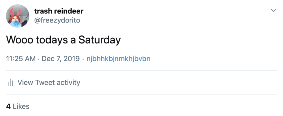Open the tweet options chevron menu
Viewport: 283px width, 116px height.
(x=274, y=11)
